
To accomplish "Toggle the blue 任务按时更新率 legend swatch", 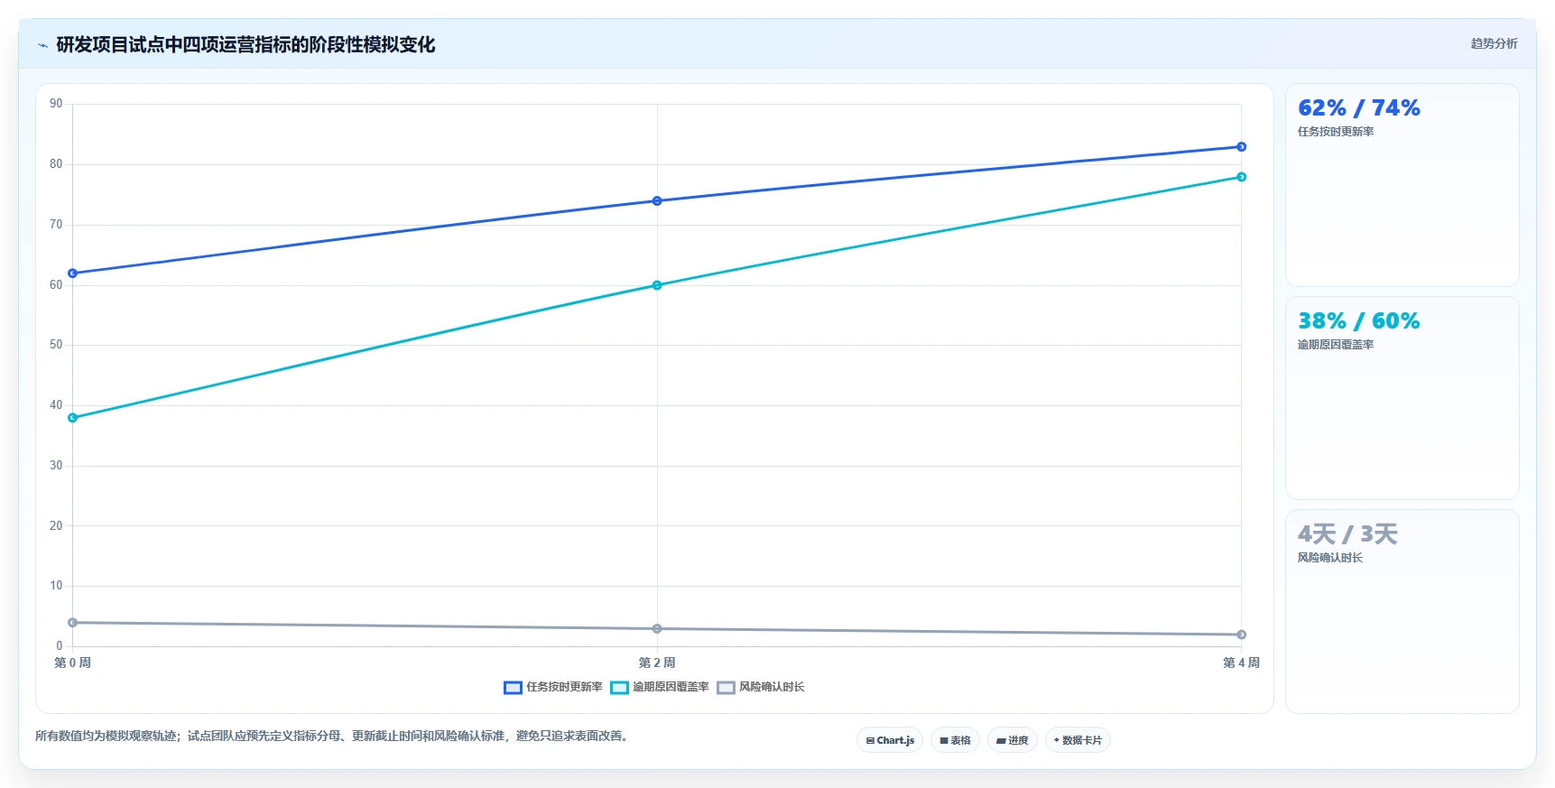I will [513, 688].
